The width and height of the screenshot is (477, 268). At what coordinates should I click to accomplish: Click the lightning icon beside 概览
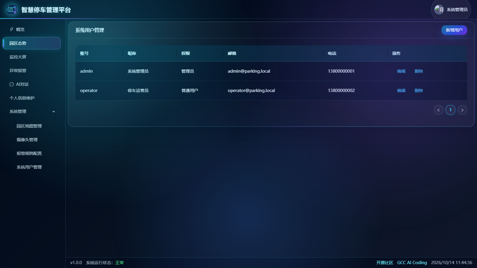(12, 29)
